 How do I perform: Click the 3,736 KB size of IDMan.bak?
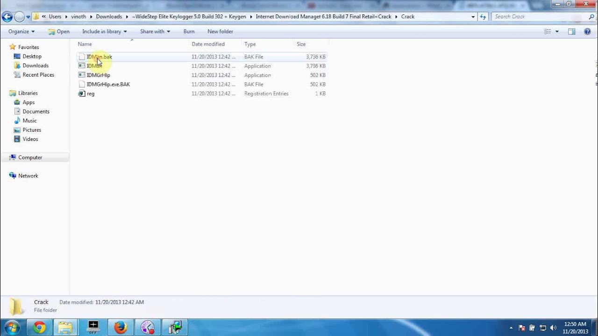pos(315,56)
